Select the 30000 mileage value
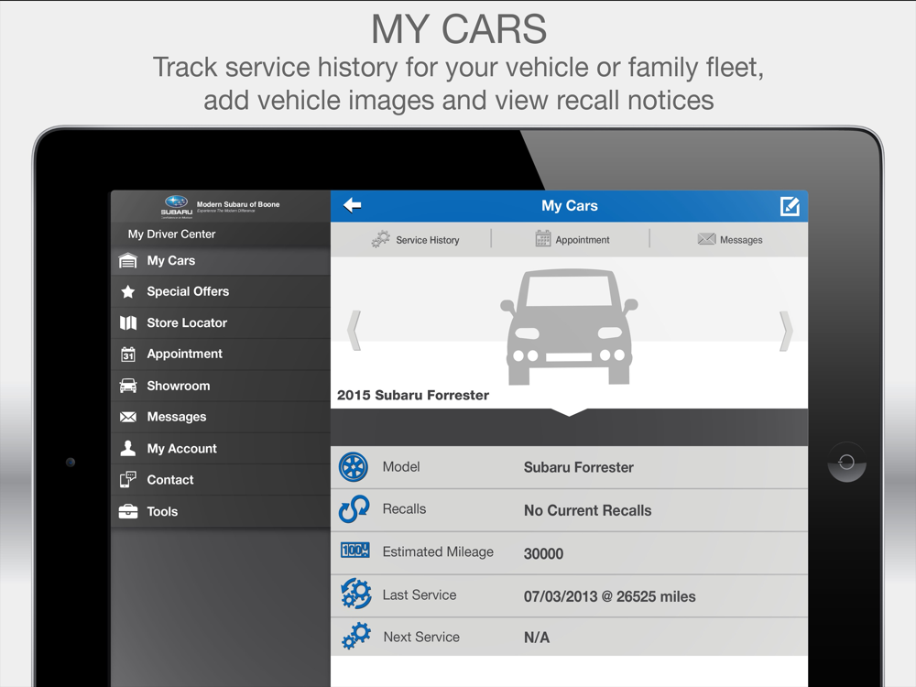Screen dimensions: 916x687 tap(543, 554)
